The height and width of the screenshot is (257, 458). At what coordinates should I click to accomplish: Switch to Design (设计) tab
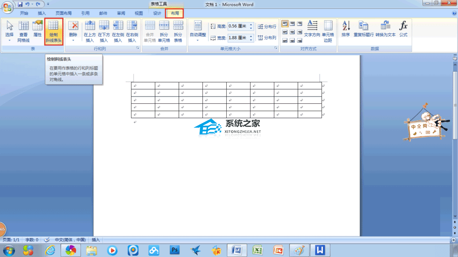tap(157, 13)
